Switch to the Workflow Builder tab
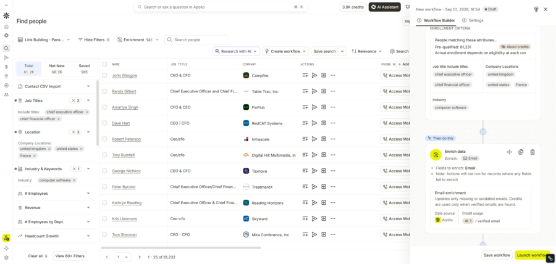Viewport: 556px width, 264px height. tap(436, 20)
